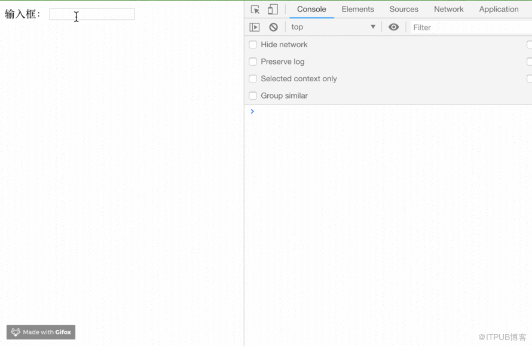Switch to the Console tab

click(311, 10)
